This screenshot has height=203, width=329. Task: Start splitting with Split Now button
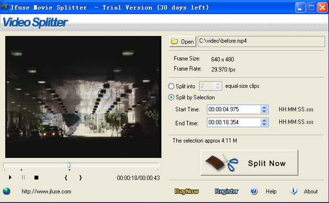(249, 163)
